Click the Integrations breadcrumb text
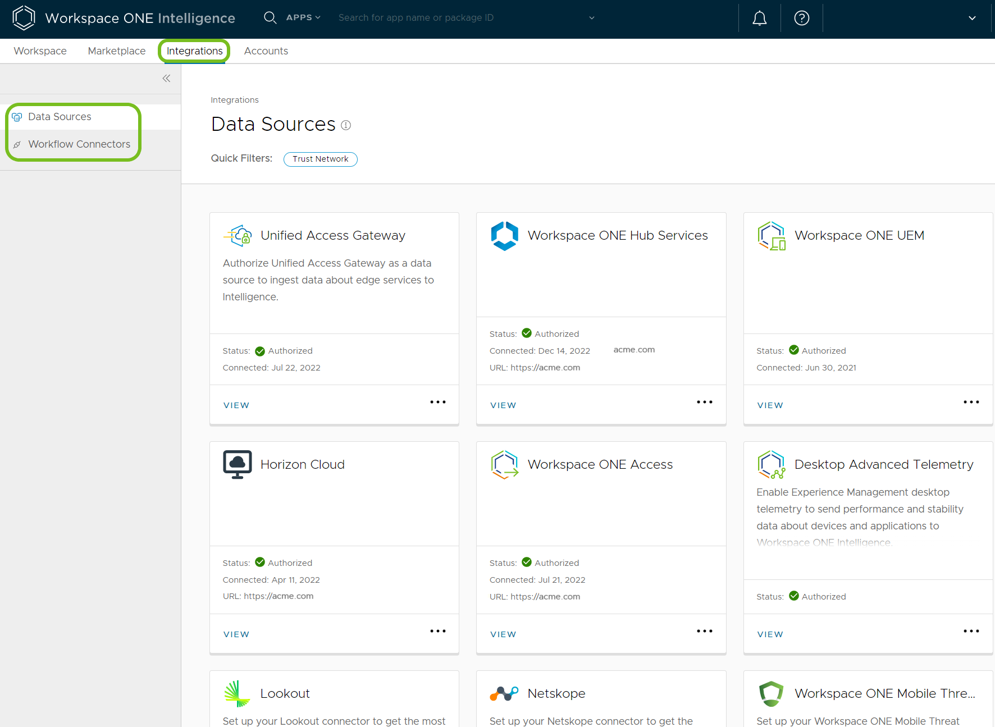The width and height of the screenshot is (995, 727). pos(235,100)
